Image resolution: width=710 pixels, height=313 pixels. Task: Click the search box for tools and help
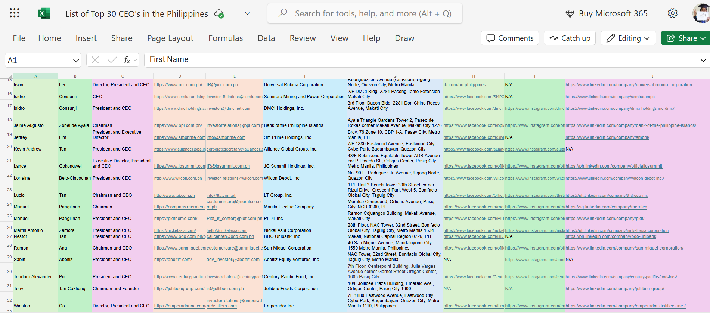tap(365, 13)
